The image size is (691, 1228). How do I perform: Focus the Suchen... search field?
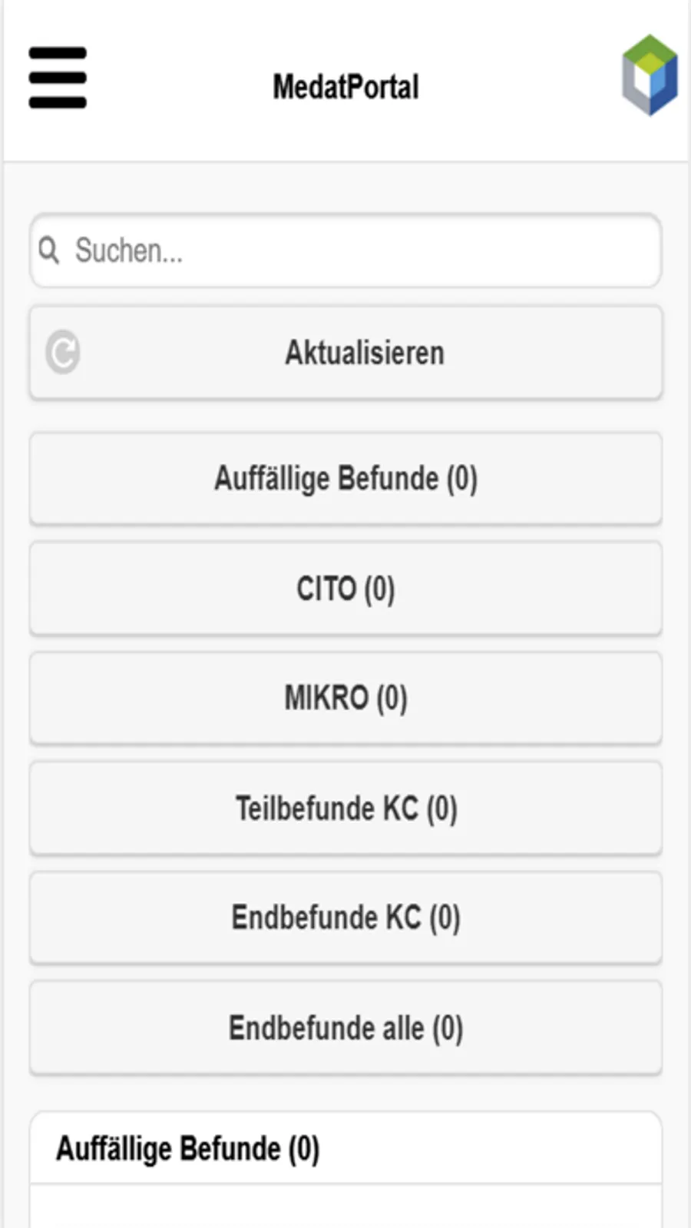[345, 251]
